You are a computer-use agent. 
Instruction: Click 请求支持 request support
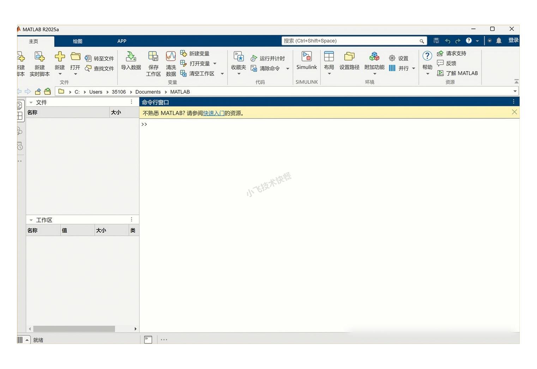(x=451, y=54)
